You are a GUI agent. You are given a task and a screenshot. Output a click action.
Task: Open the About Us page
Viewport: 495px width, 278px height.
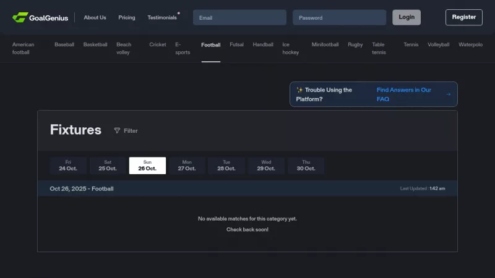pyautogui.click(x=95, y=18)
